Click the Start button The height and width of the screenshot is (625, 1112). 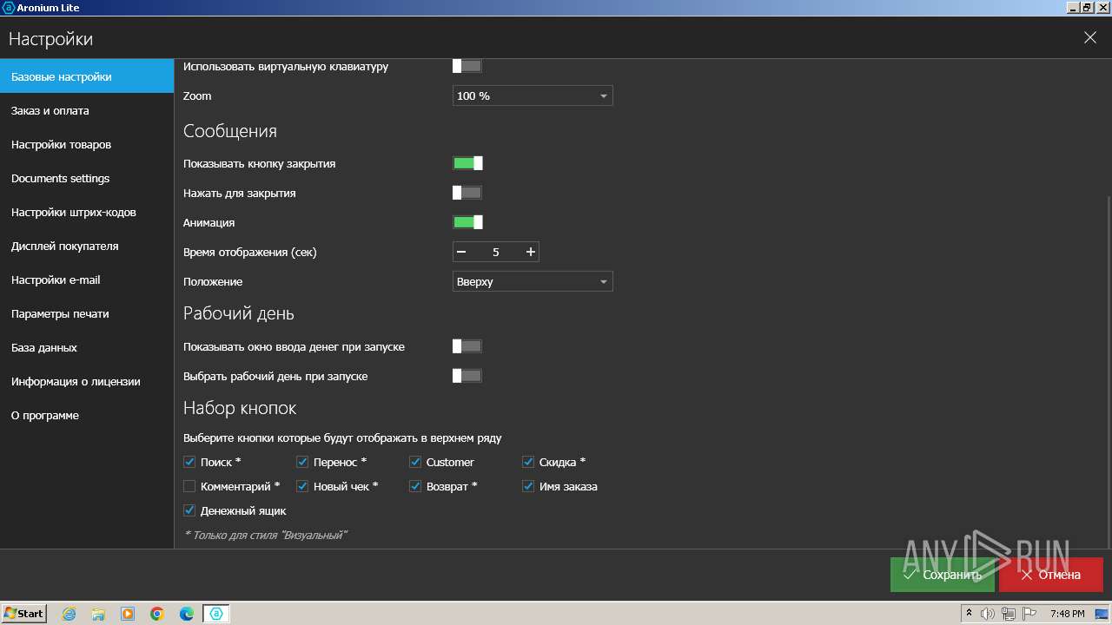click(x=24, y=614)
